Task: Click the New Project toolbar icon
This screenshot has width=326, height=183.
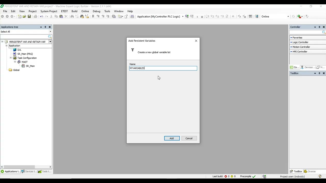Action: [20, 17]
